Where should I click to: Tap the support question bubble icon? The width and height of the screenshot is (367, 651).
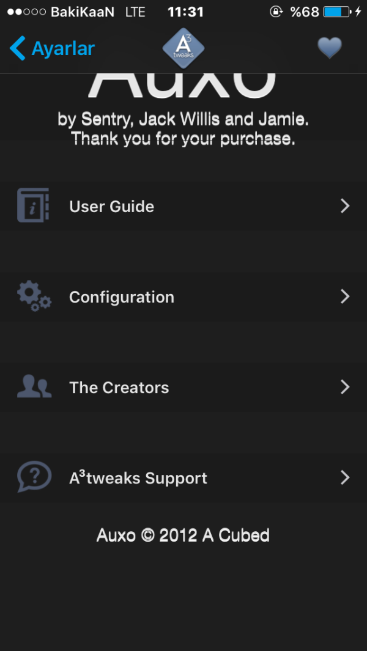pyautogui.click(x=34, y=477)
